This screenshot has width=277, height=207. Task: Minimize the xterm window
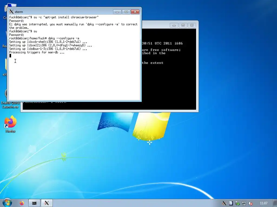click(117, 12)
